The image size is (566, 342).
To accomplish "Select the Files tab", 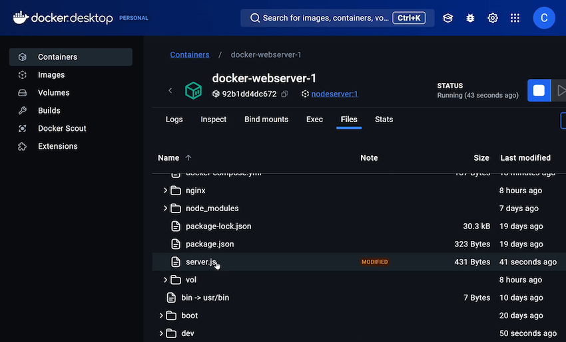I will click(349, 120).
